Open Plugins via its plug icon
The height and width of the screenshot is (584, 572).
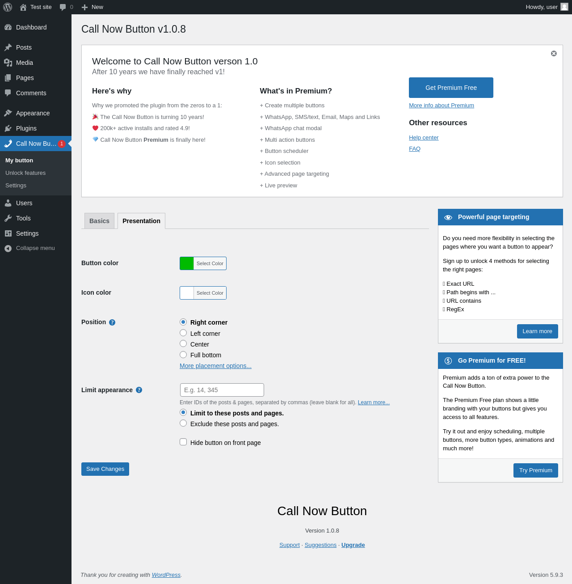[8, 128]
